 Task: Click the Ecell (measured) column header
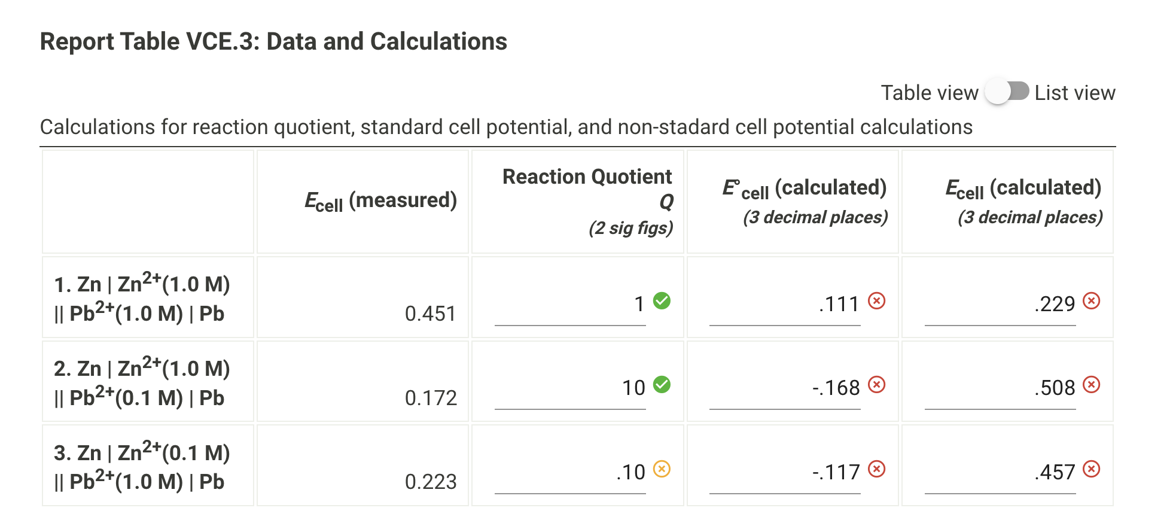point(382,200)
